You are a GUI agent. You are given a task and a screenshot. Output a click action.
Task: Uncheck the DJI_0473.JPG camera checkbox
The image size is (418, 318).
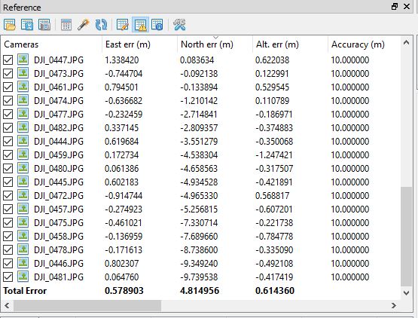tap(8, 74)
